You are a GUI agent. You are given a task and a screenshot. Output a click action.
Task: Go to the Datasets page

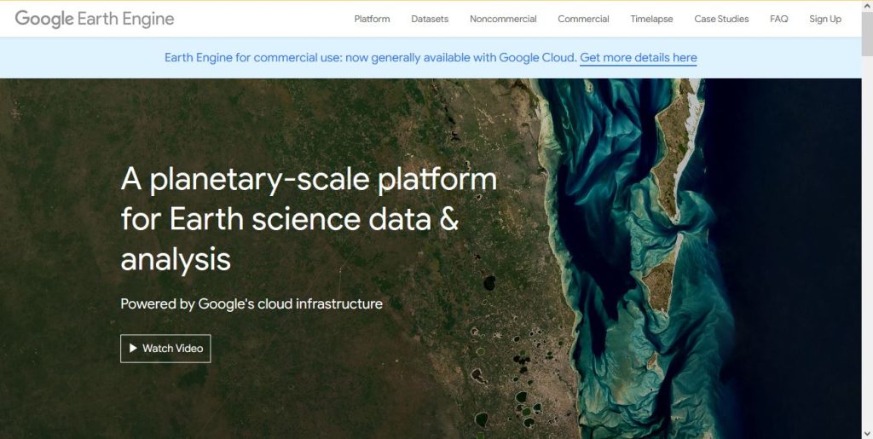click(x=430, y=19)
